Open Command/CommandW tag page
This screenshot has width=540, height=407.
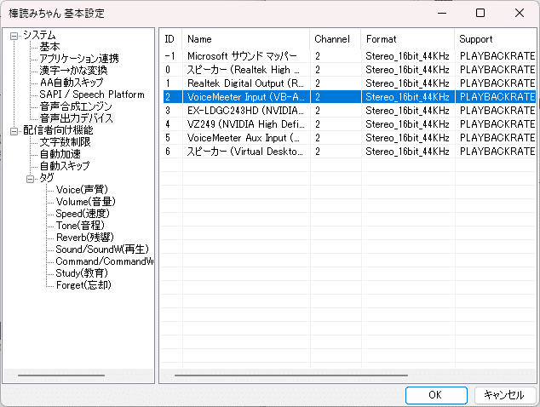click(105, 261)
